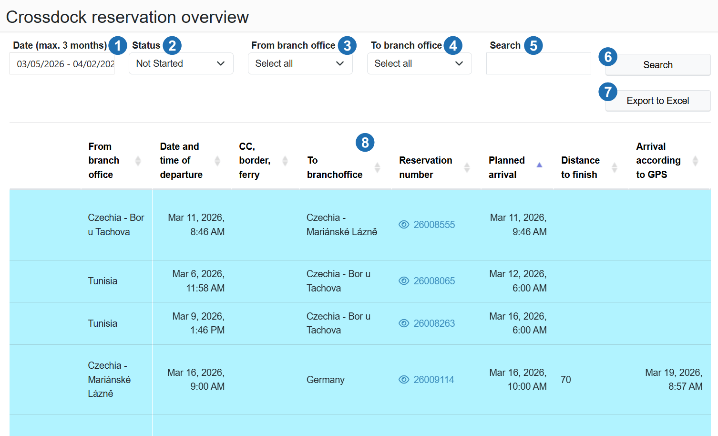Sort by Arrival according to GPS

click(x=695, y=161)
